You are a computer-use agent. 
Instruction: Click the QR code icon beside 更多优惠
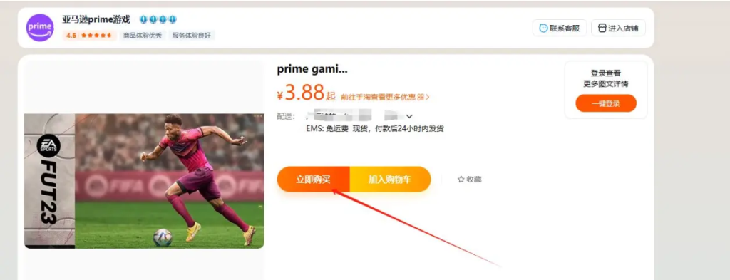pos(421,97)
